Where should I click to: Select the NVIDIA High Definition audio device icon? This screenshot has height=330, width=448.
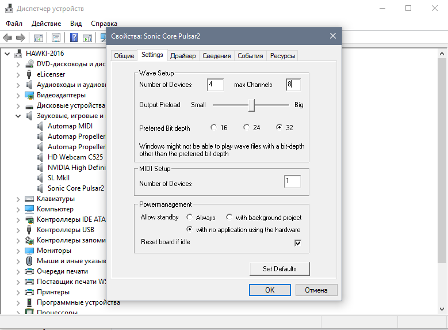tap(40, 168)
